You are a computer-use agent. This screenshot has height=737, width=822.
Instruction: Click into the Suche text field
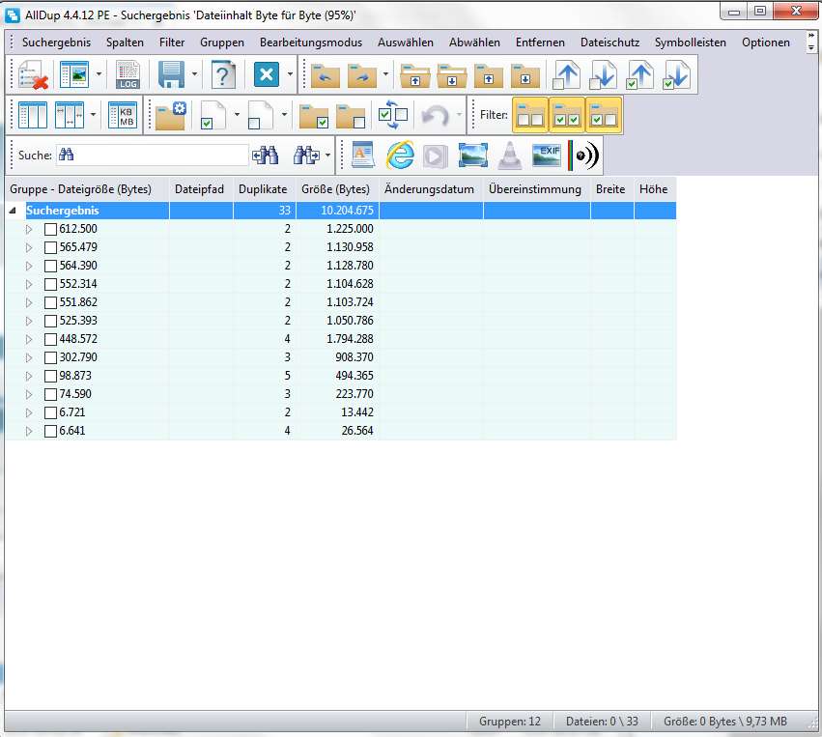point(152,156)
